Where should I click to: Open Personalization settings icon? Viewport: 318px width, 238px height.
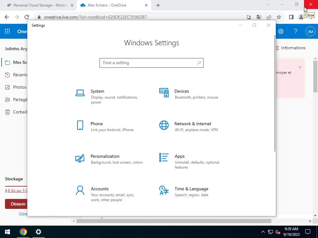click(80, 158)
